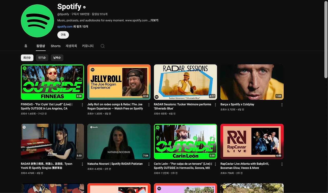
Task: Select the 날짜순 sort chip
Action: click(57, 58)
